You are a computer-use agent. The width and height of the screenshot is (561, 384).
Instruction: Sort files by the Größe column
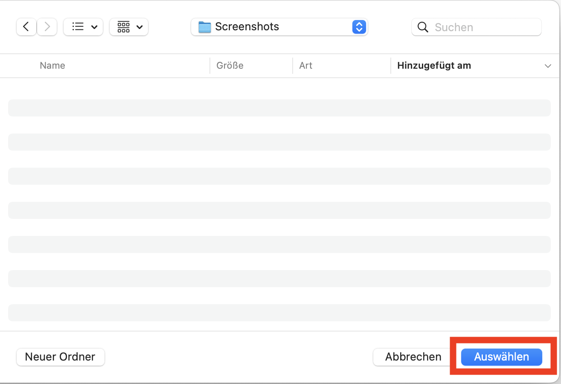pyautogui.click(x=230, y=65)
